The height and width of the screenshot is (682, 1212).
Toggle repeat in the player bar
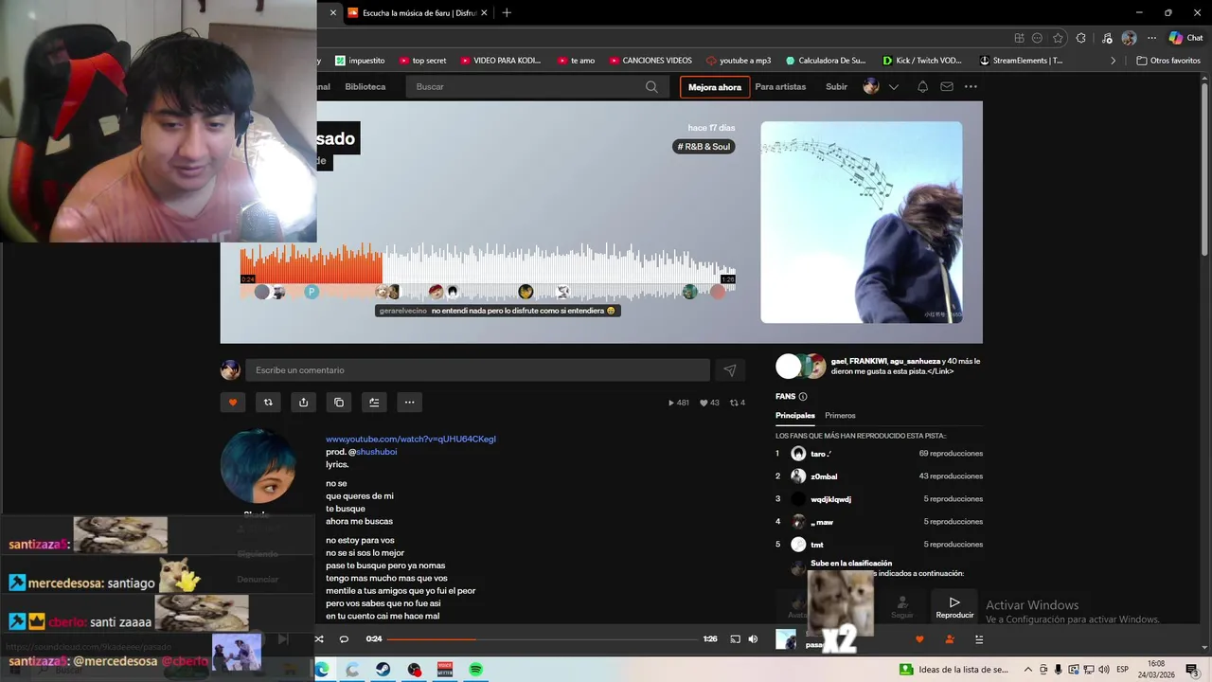click(x=344, y=639)
